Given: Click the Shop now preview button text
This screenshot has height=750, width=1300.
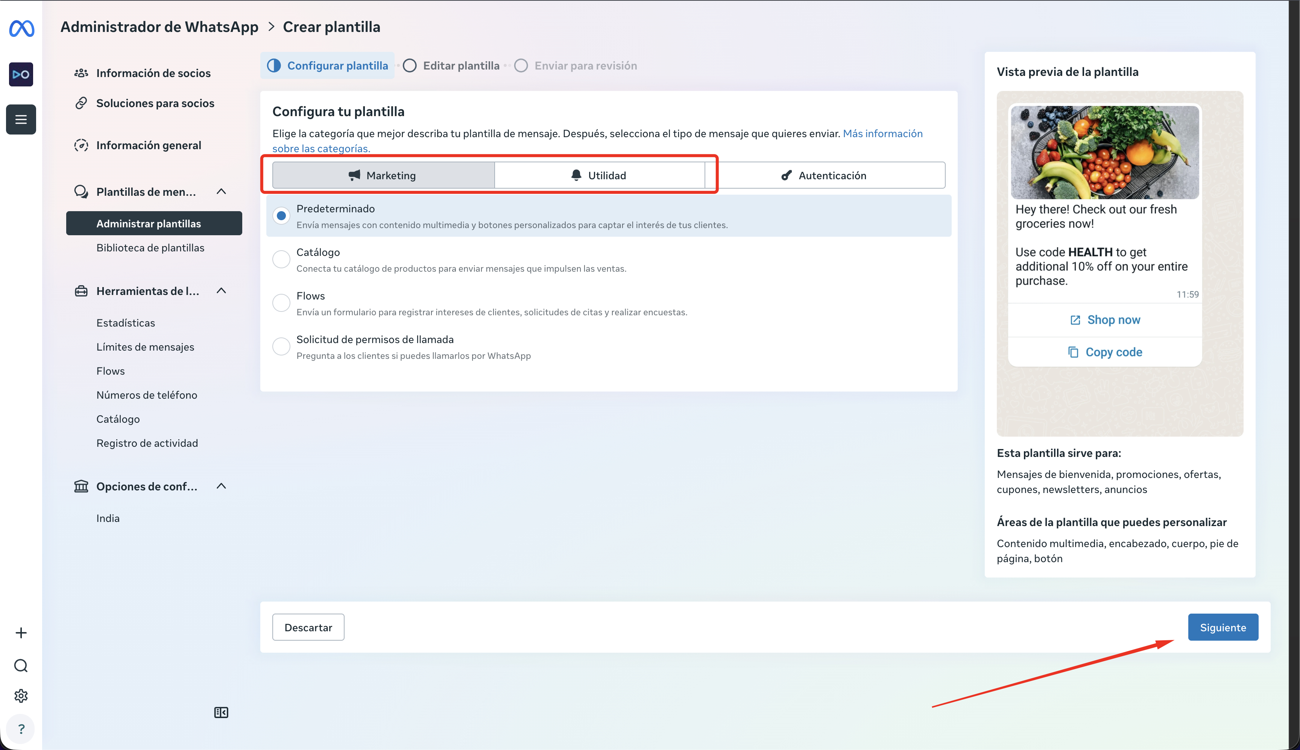Looking at the screenshot, I should point(1114,320).
